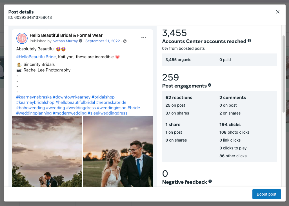This screenshot has height=206, width=289.
Task: Click the #wedding hashtag
Action: coord(55,108)
